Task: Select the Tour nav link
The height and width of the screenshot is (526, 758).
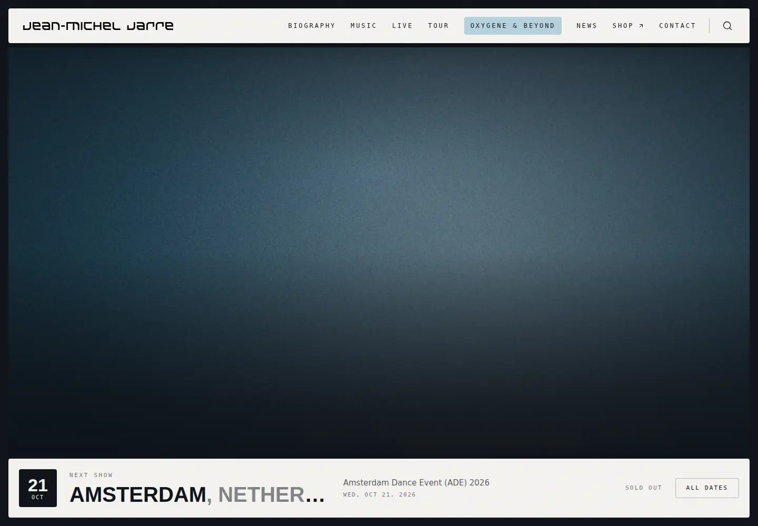Action: click(438, 26)
